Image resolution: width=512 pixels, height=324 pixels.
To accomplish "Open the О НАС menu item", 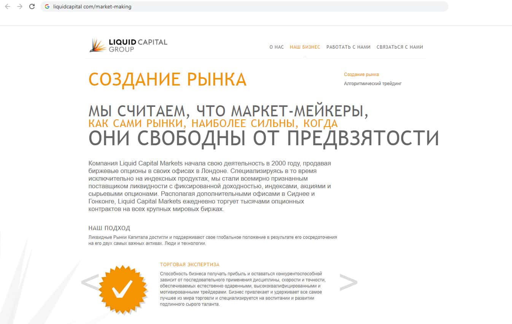I will point(277,47).
